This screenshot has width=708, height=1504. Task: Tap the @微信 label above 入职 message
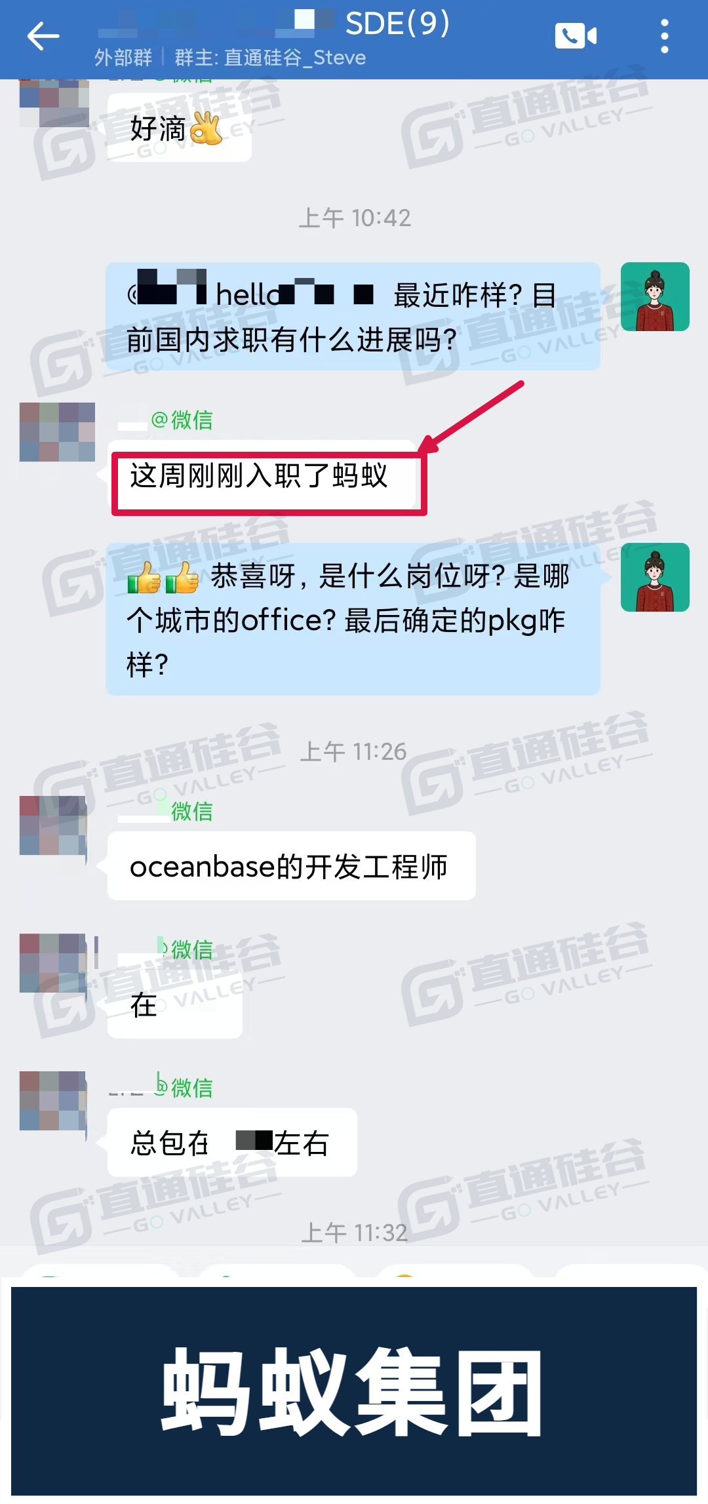(x=182, y=420)
